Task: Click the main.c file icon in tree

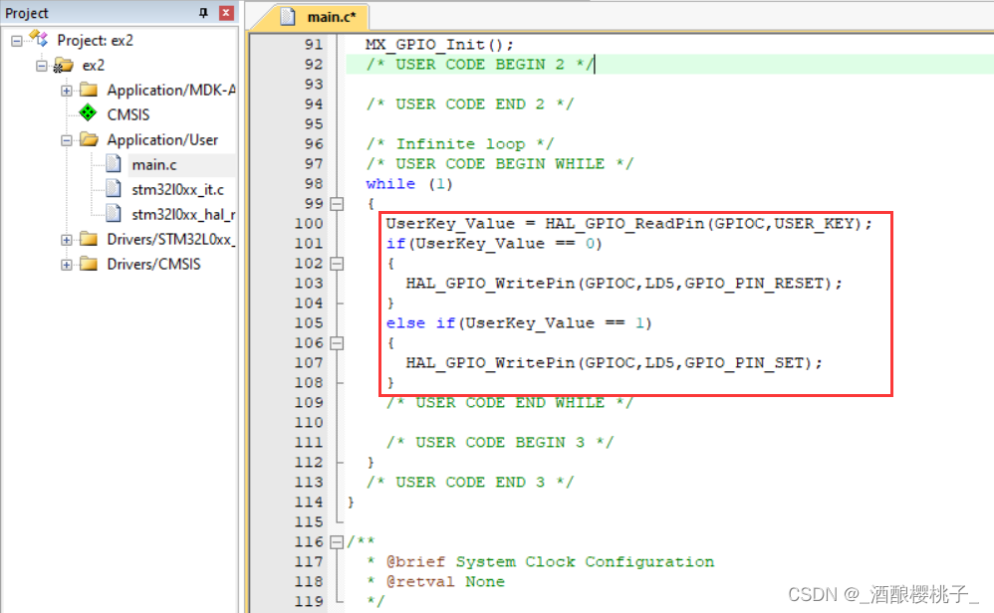Action: coord(114,163)
